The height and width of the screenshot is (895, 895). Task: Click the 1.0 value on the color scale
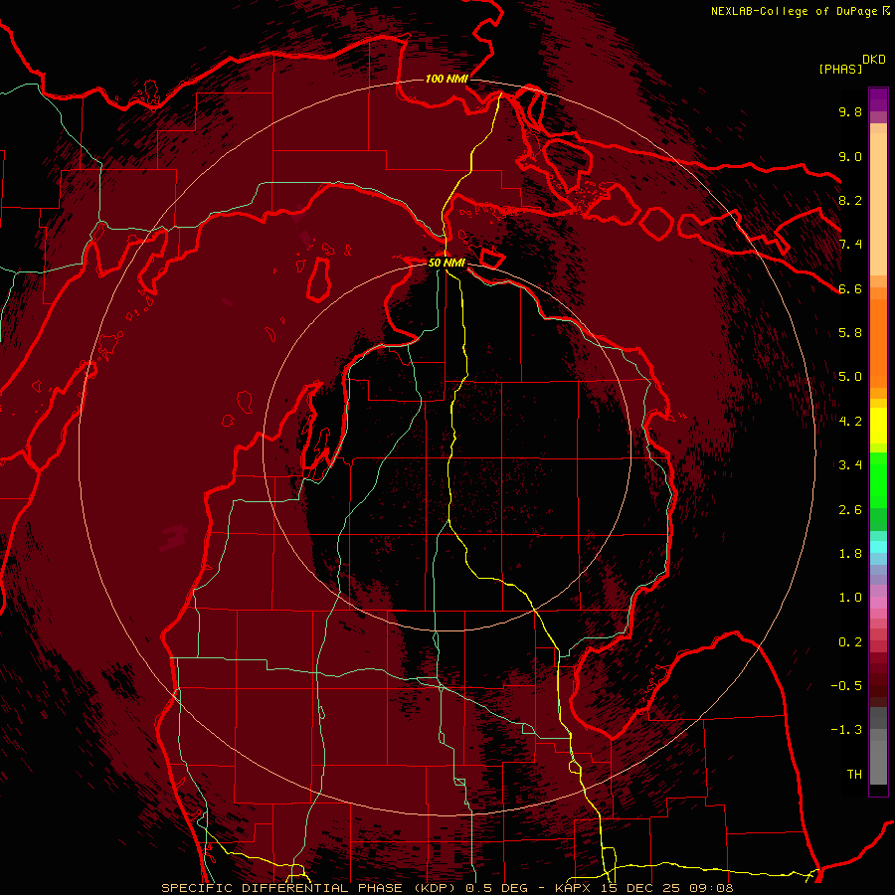click(850, 598)
